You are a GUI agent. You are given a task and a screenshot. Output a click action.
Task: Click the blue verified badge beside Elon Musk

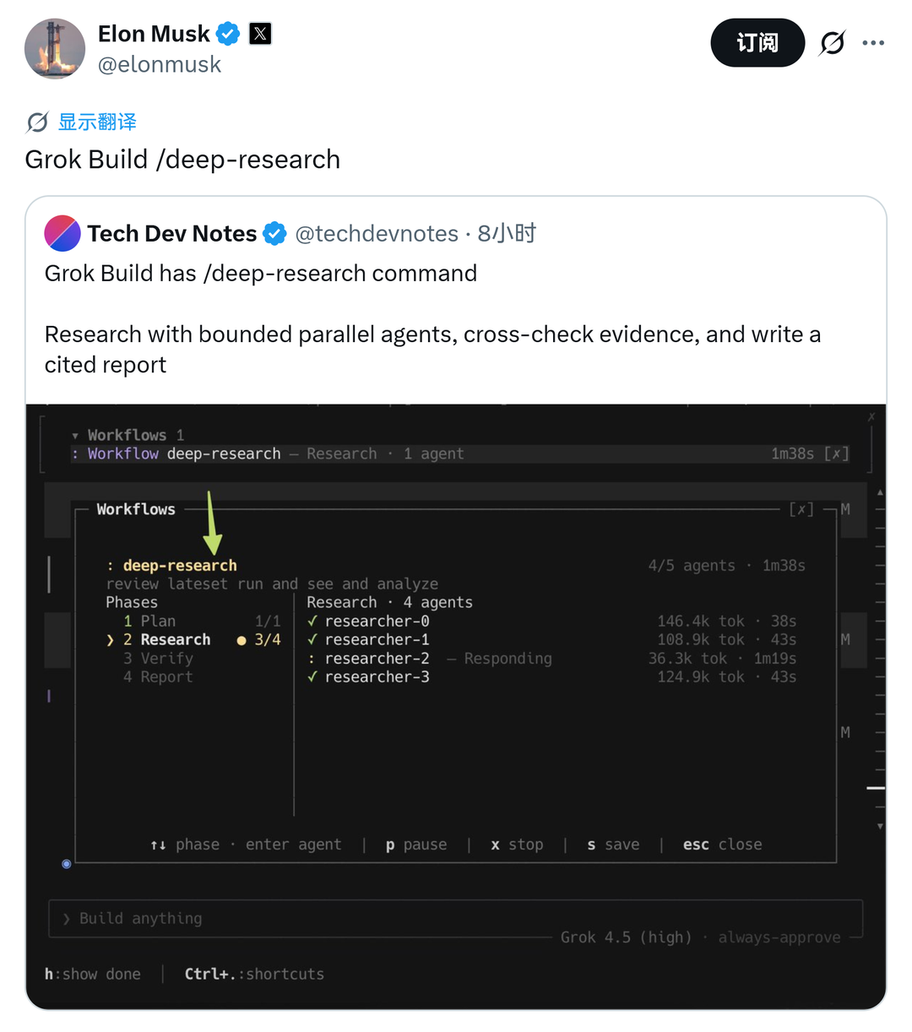[x=228, y=34]
